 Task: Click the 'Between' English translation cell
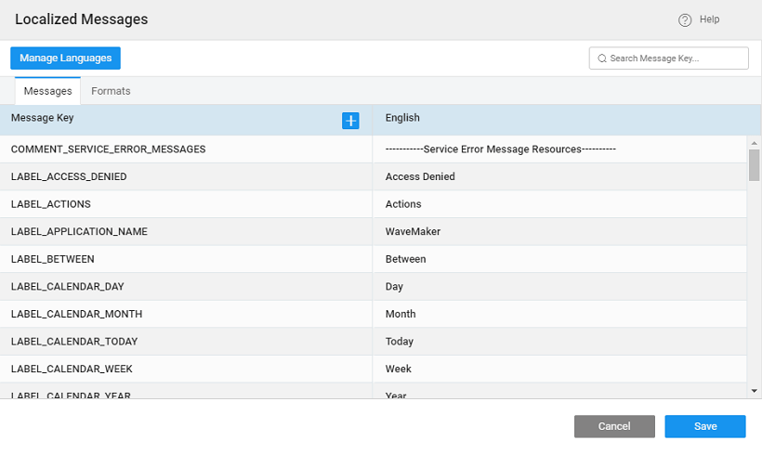tap(405, 259)
